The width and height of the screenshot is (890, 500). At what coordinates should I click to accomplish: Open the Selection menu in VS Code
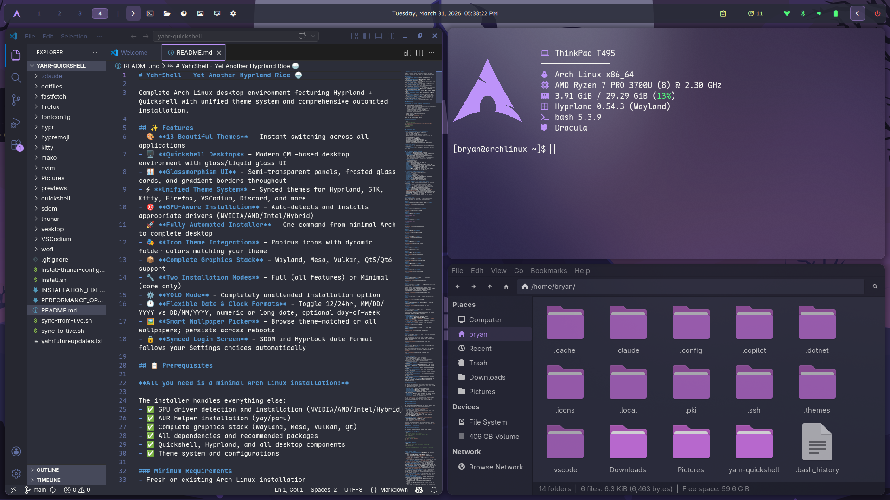tap(74, 36)
